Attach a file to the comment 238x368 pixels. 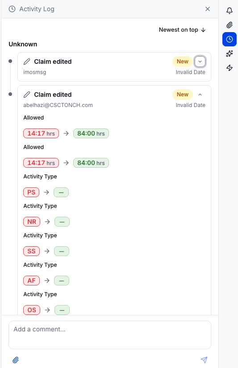point(16,360)
